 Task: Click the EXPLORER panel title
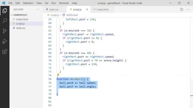18,9
